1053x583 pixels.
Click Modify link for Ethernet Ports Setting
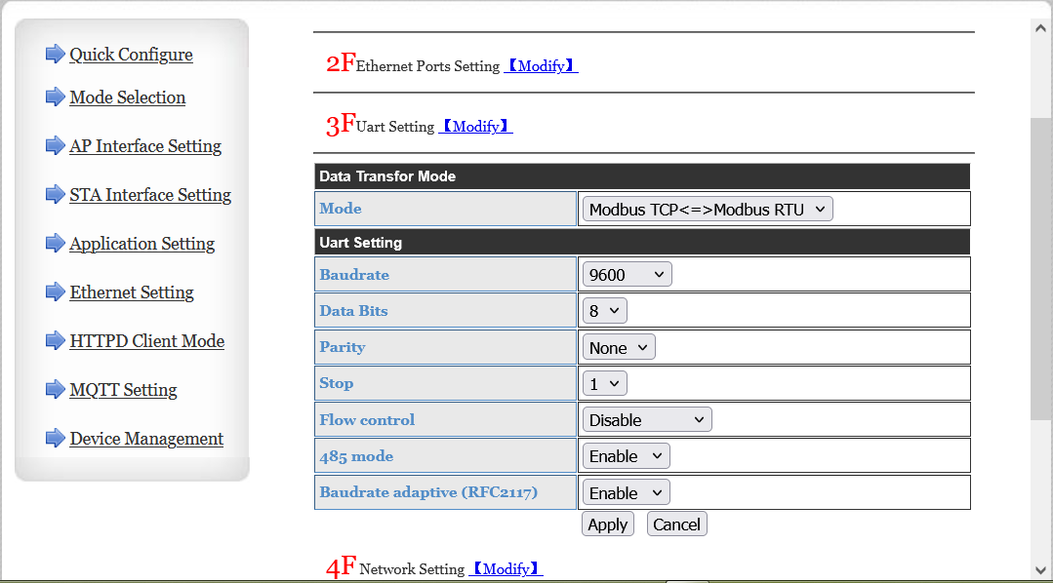click(541, 66)
